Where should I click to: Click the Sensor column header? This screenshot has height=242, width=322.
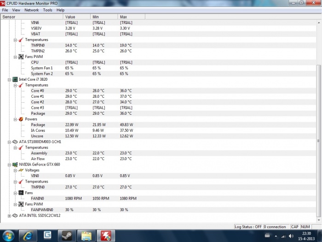point(32,17)
